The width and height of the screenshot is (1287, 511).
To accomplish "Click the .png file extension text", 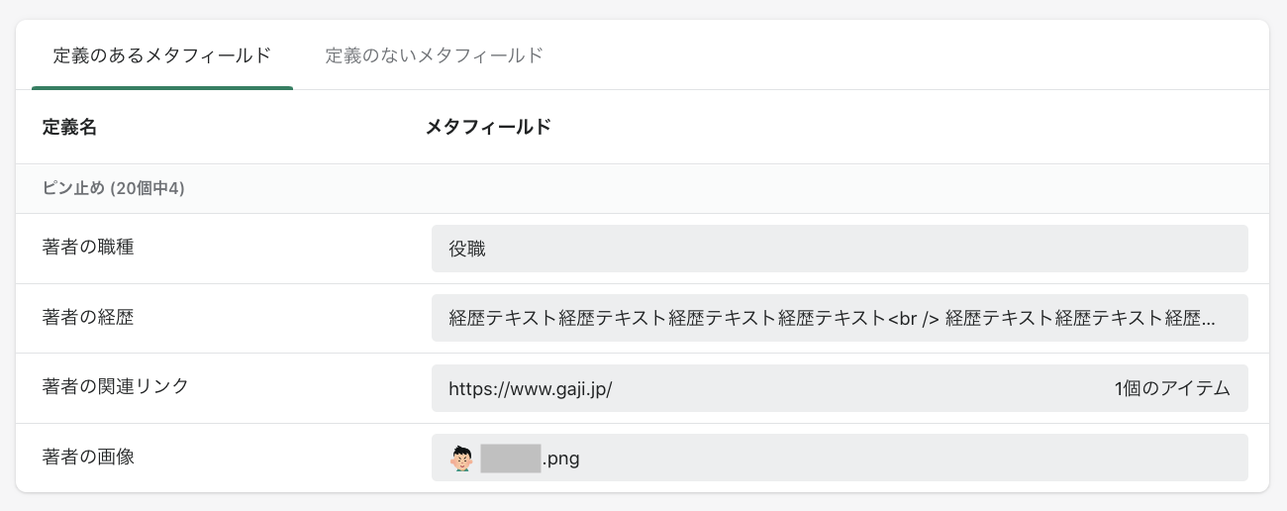I will click(560, 459).
